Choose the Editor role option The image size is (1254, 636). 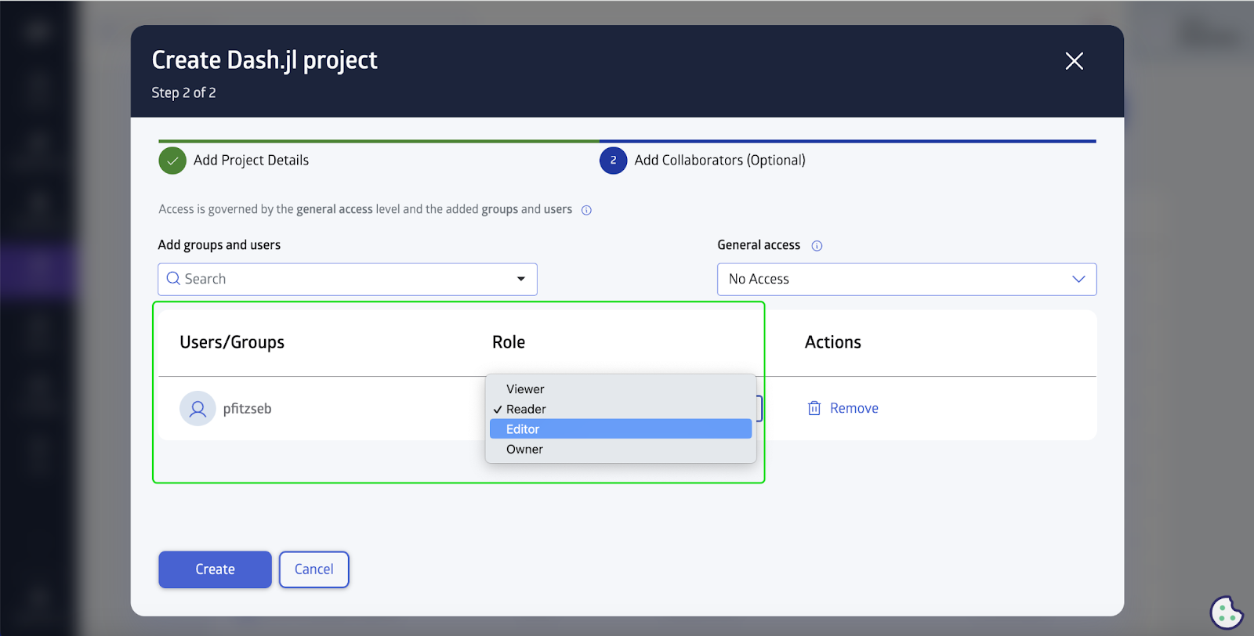[x=621, y=429]
